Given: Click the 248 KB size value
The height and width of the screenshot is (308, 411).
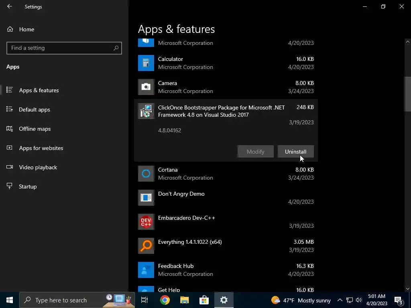Looking at the screenshot, I should click(x=305, y=107).
